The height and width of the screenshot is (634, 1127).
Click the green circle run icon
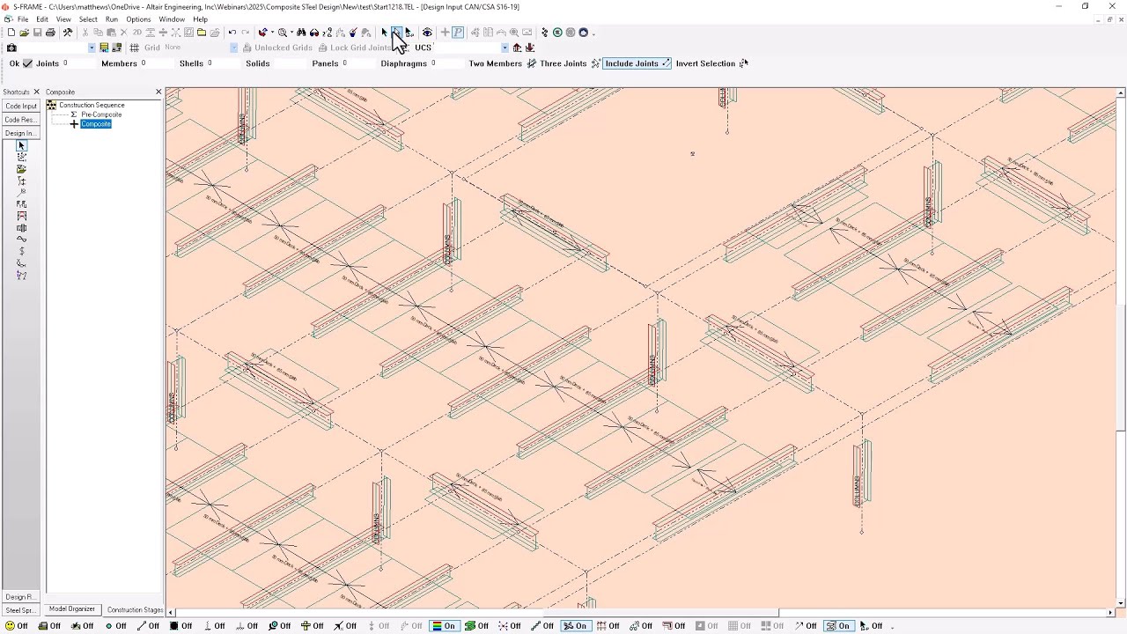click(556, 33)
